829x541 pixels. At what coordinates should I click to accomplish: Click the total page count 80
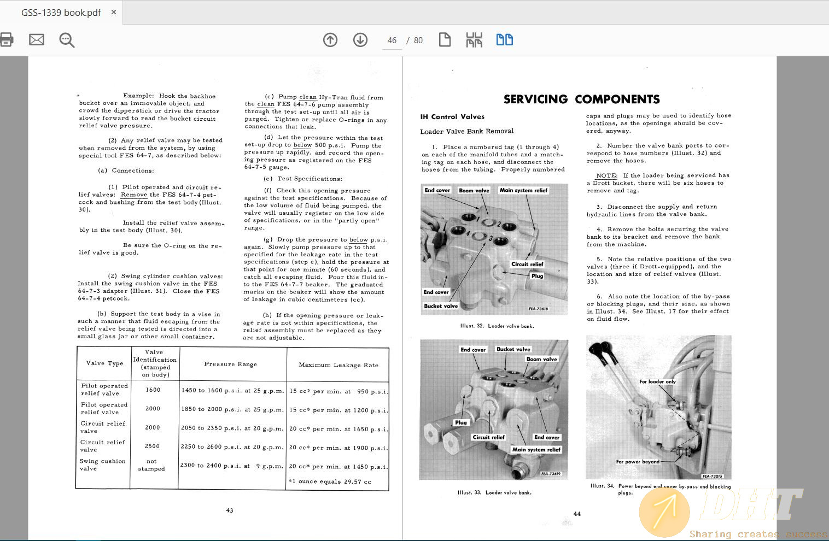click(x=418, y=40)
